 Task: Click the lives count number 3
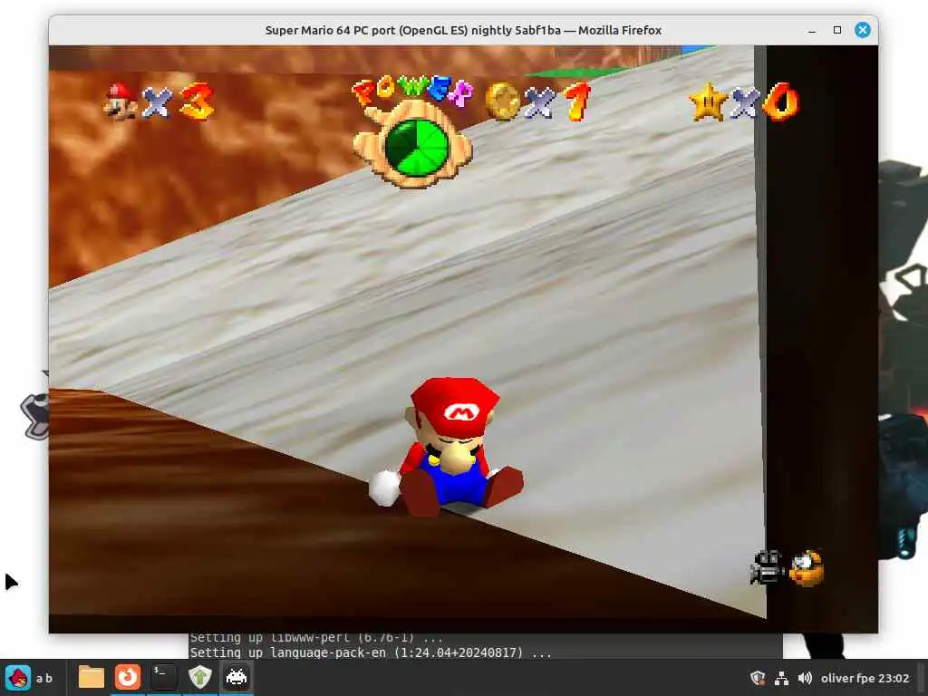197,101
